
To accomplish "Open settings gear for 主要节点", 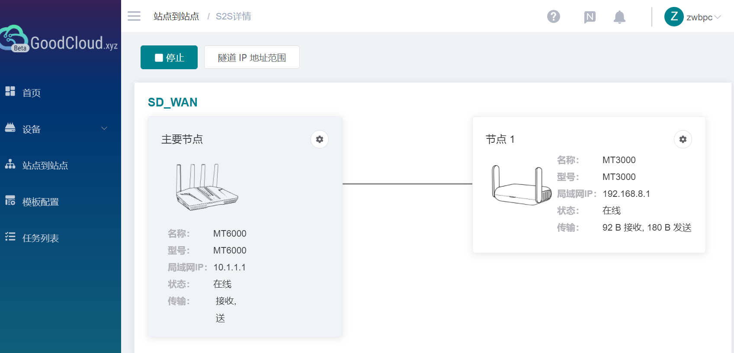I will click(320, 139).
